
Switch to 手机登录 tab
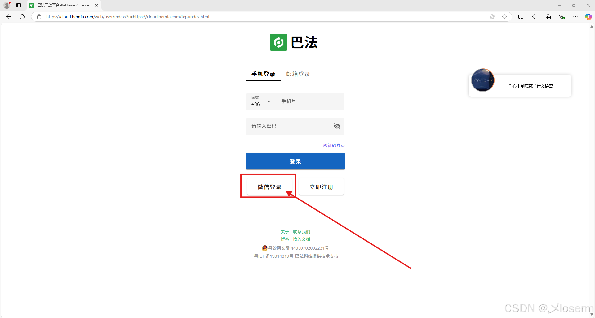coord(263,74)
